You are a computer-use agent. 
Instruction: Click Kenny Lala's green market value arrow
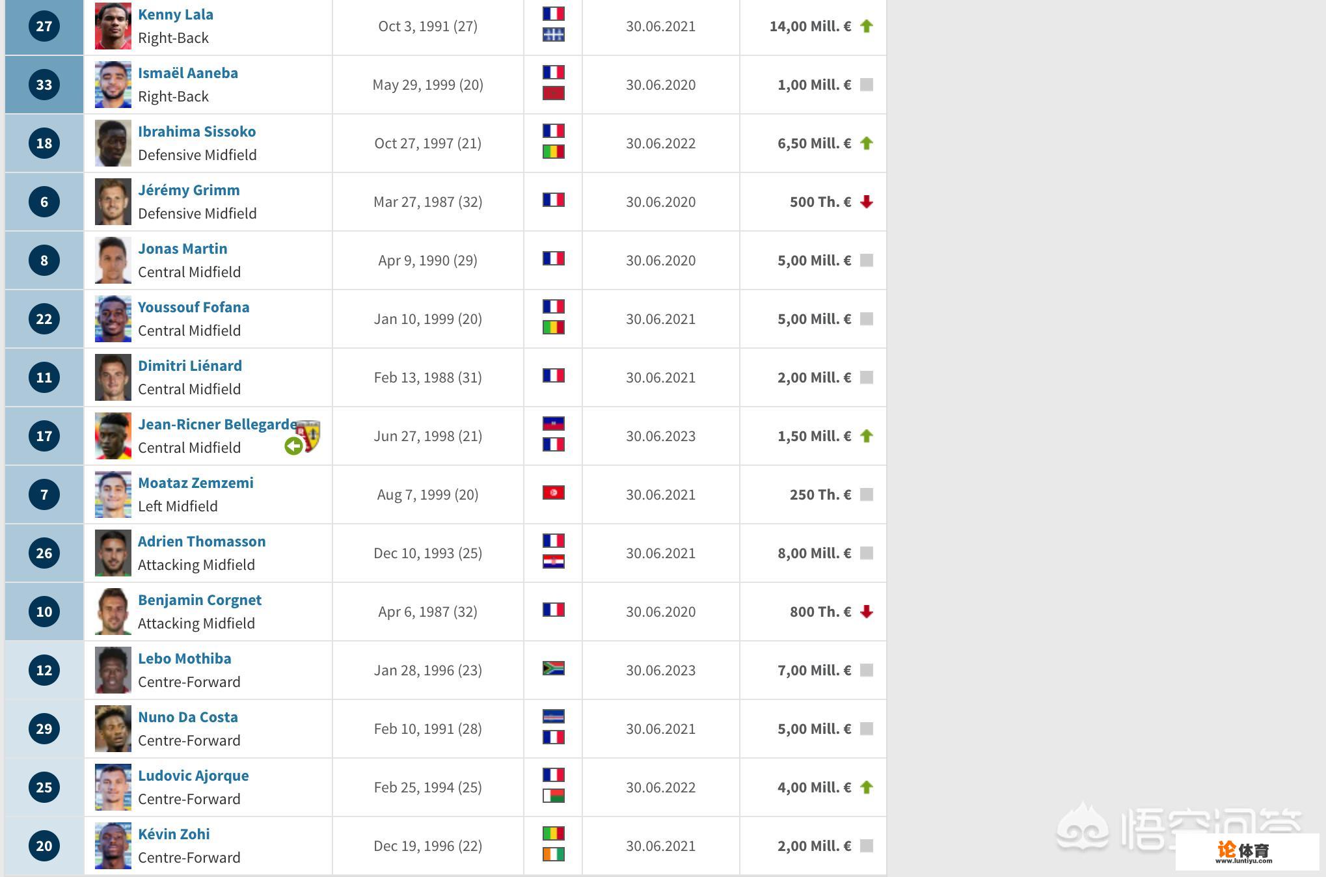[x=866, y=26]
